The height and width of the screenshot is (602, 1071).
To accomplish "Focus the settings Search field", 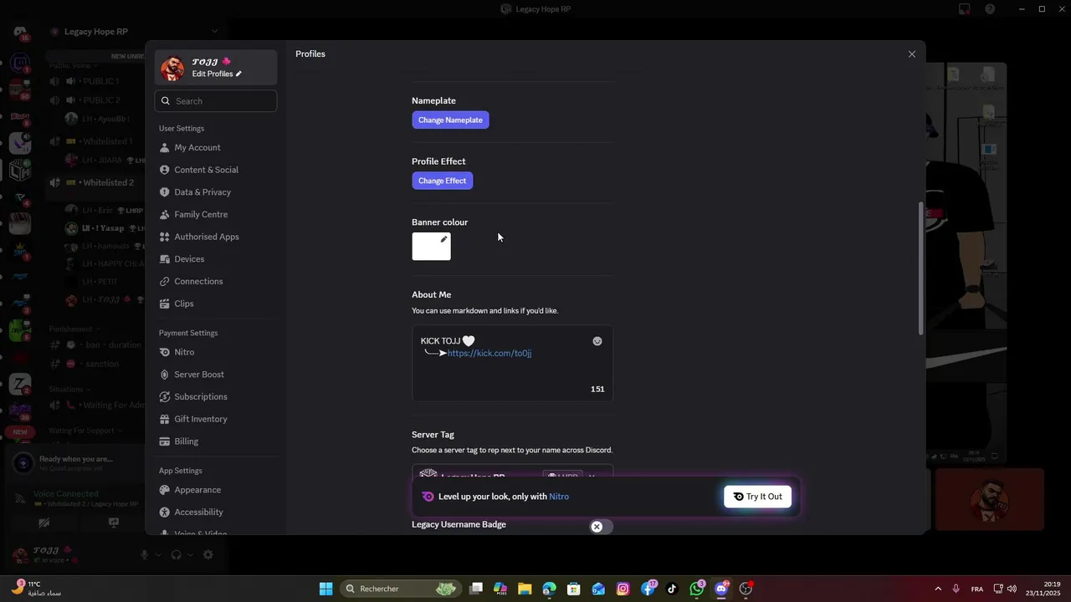I will coord(216,101).
